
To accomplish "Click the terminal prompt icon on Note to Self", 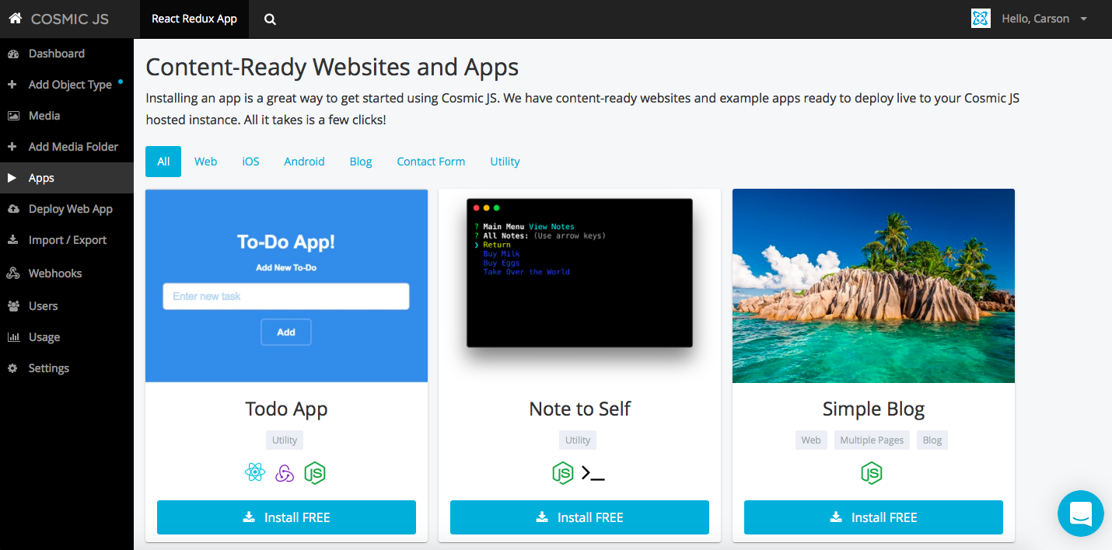I will coord(593,473).
